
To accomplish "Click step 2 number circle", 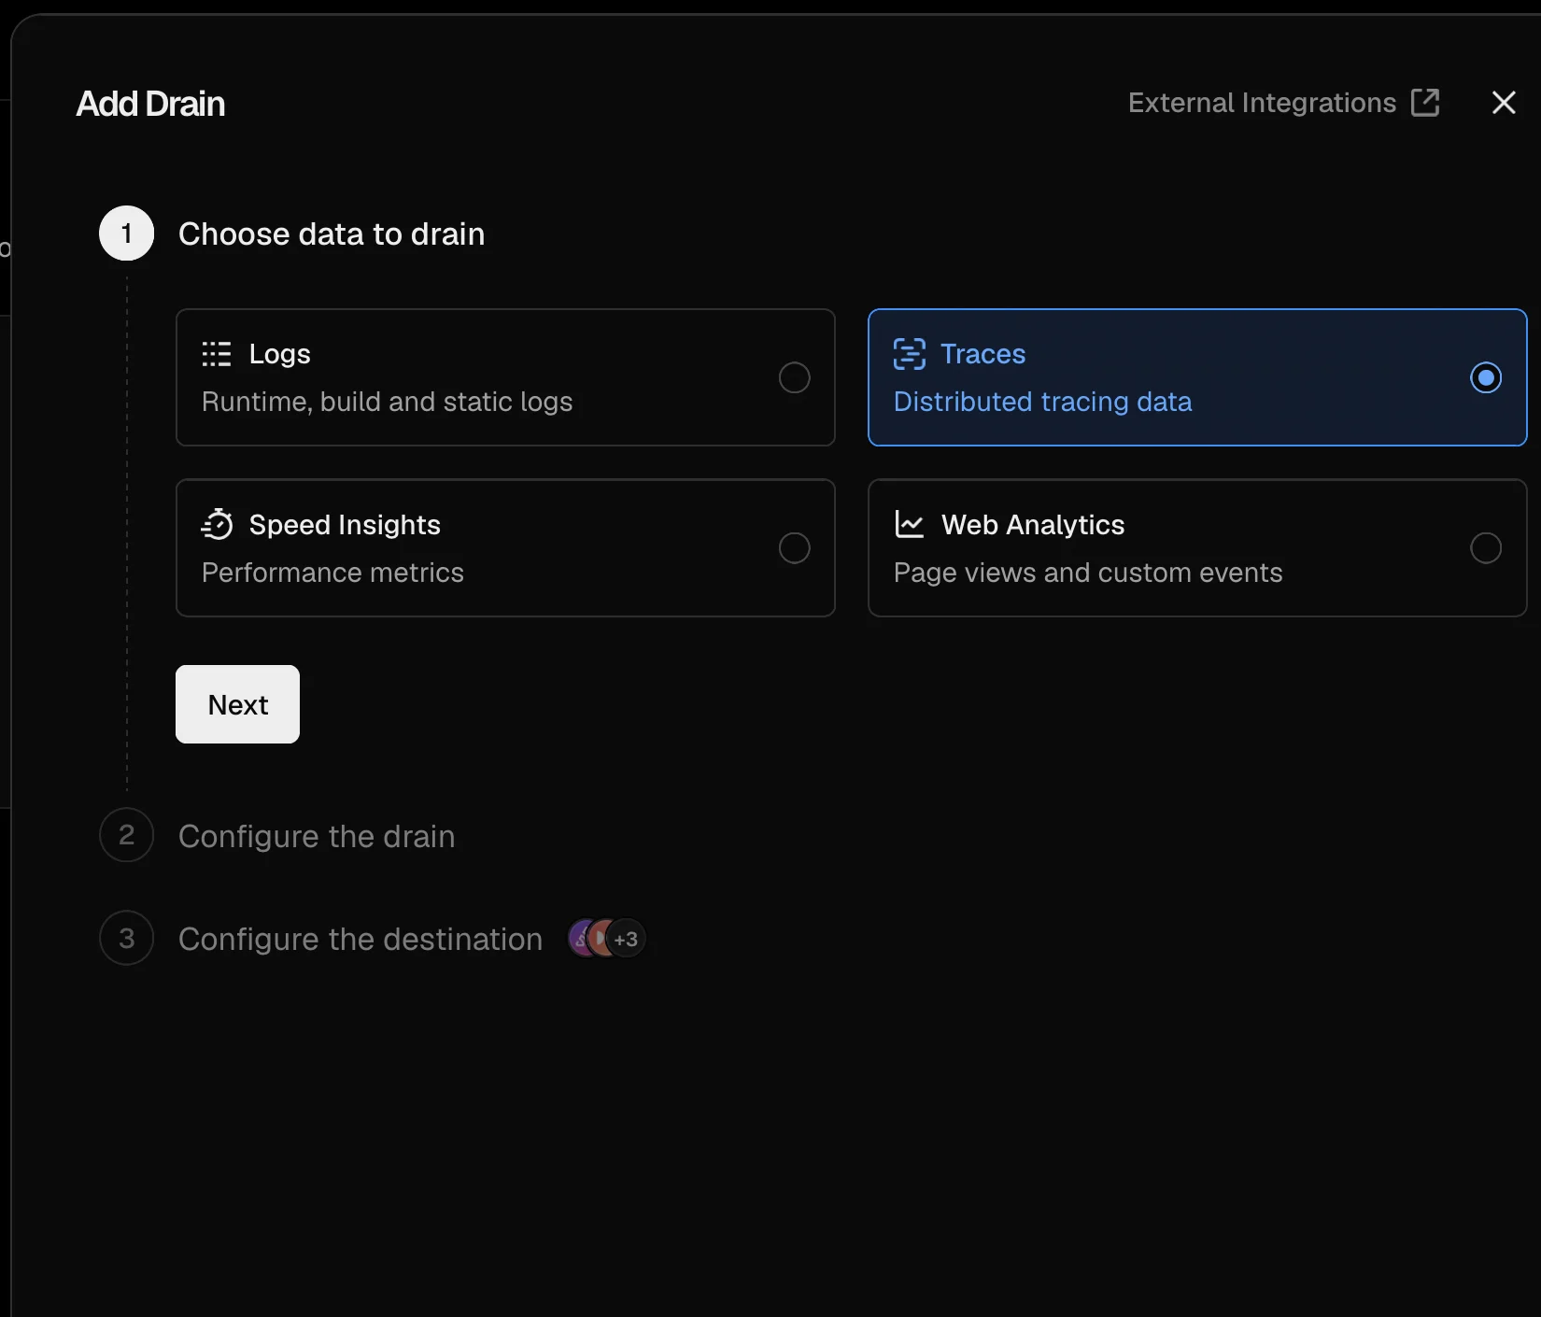I will [x=127, y=835].
